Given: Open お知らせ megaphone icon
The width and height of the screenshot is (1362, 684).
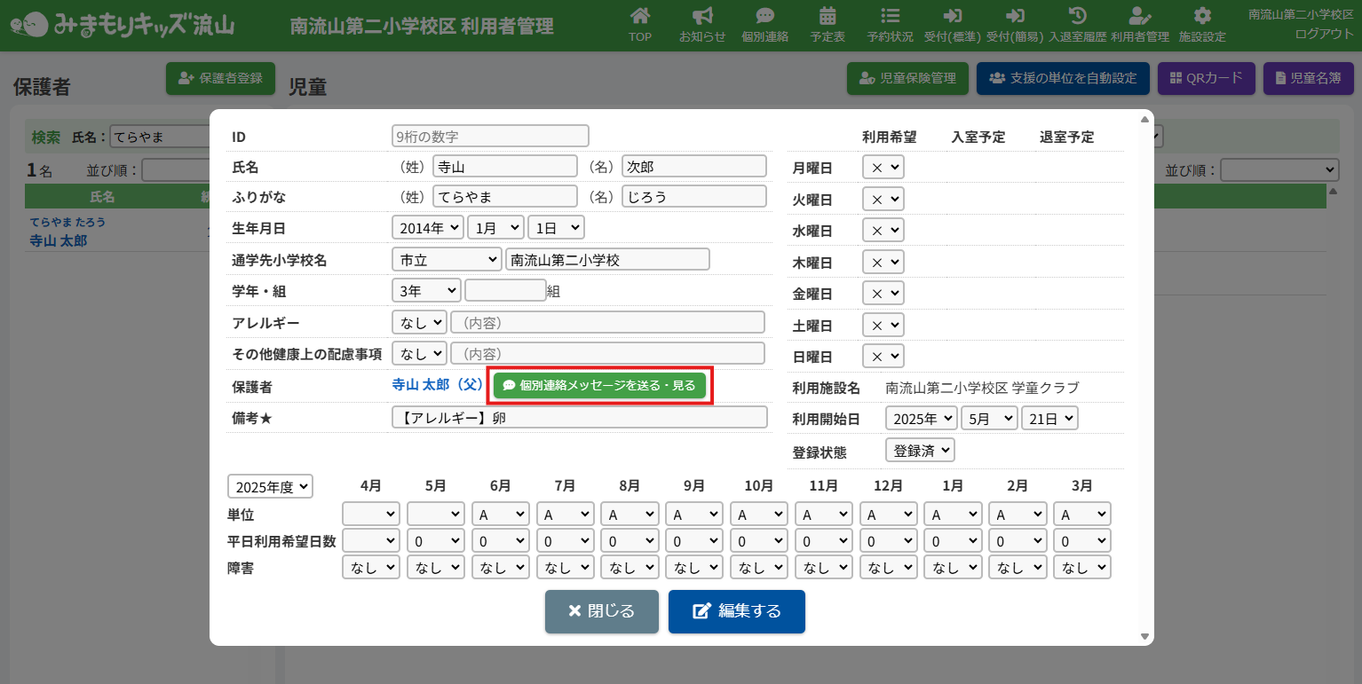Looking at the screenshot, I should pos(702,16).
